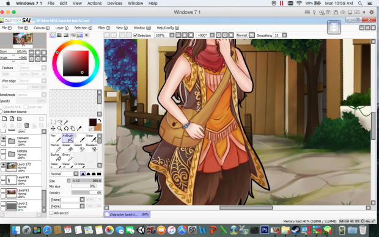
Task: Open the Help/Config menu
Action: click(x=168, y=27)
